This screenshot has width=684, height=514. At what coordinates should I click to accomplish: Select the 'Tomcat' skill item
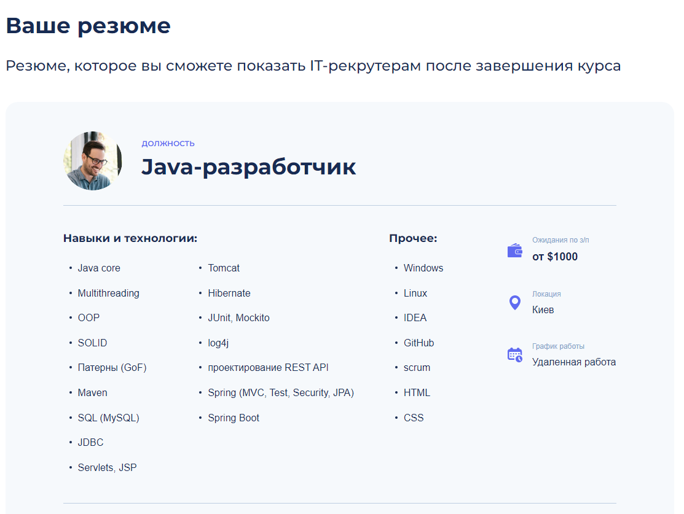tap(224, 268)
